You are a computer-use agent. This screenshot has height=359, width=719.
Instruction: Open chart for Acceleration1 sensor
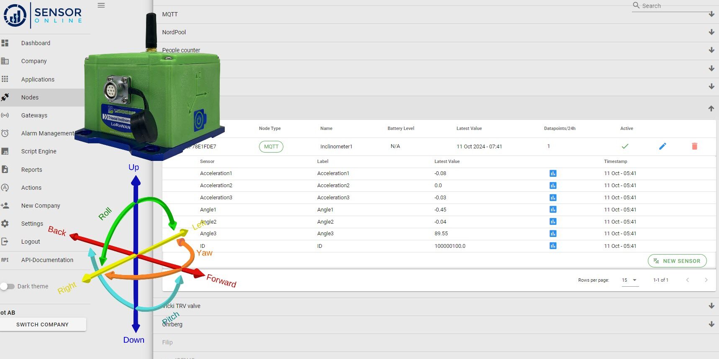click(x=553, y=173)
